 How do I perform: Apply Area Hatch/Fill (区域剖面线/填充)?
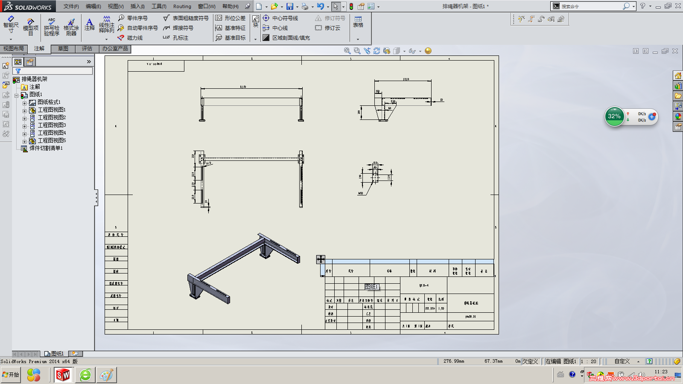(x=286, y=38)
